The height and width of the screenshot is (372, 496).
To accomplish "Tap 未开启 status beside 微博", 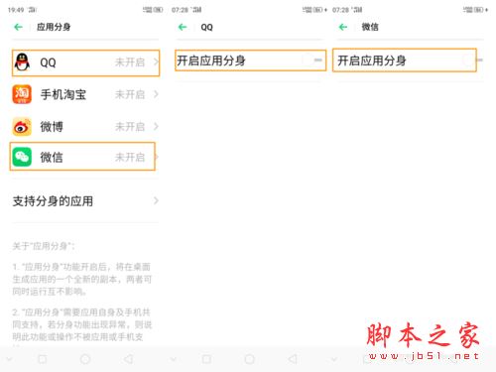I will tap(130, 127).
